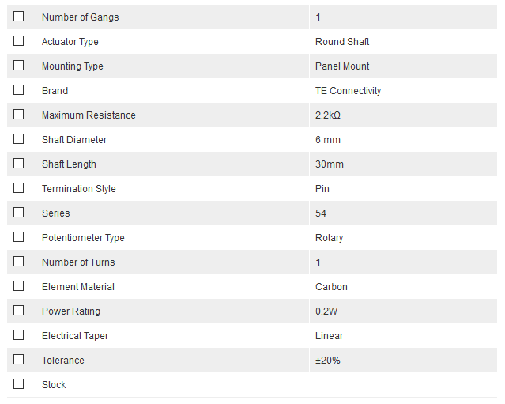The height and width of the screenshot is (404, 505).
Task: Check the Actuator Type box
Action: [19, 41]
